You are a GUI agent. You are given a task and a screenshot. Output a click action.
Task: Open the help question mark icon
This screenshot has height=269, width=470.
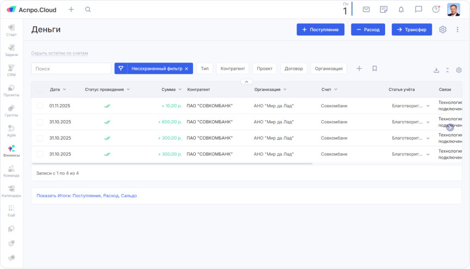coord(436,9)
